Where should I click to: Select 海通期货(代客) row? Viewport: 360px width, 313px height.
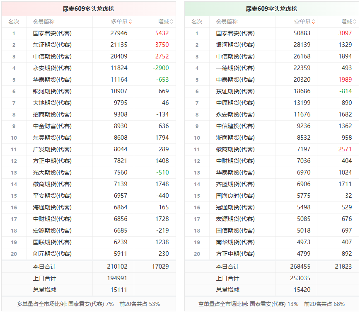(89, 207)
